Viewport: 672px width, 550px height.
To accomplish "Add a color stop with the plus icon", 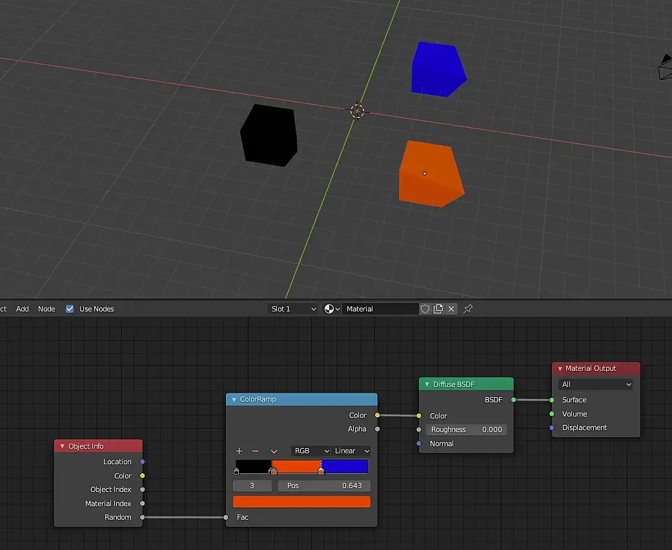I will pos(239,451).
